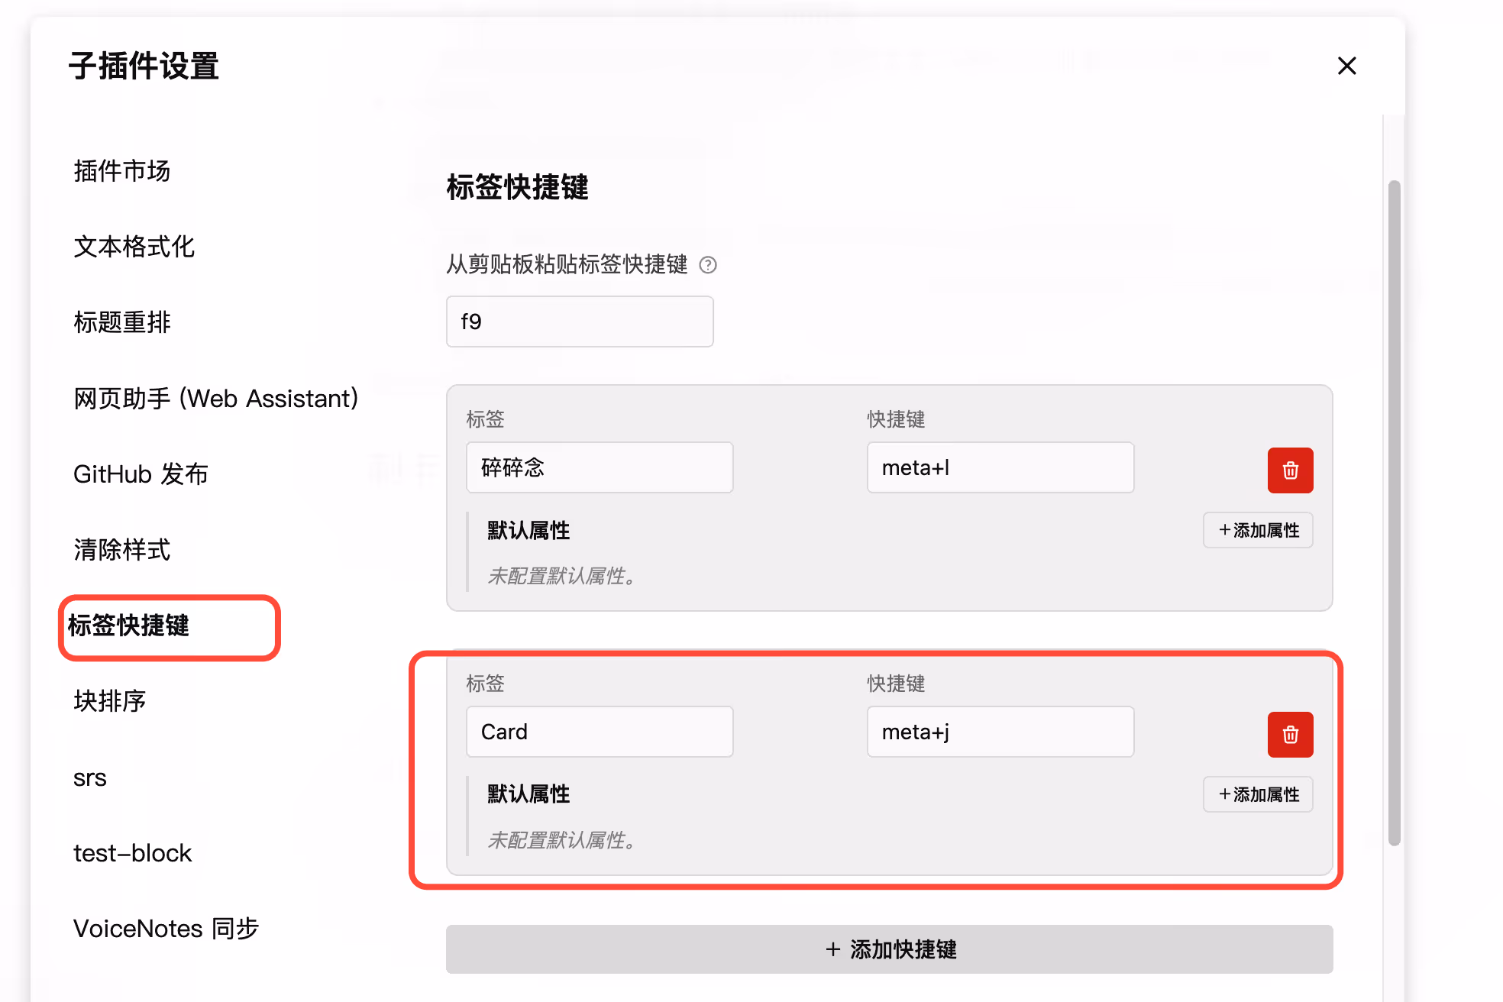This screenshot has width=1503, height=1002.
Task: Select 文本格式化 in sidebar
Action: point(134,247)
